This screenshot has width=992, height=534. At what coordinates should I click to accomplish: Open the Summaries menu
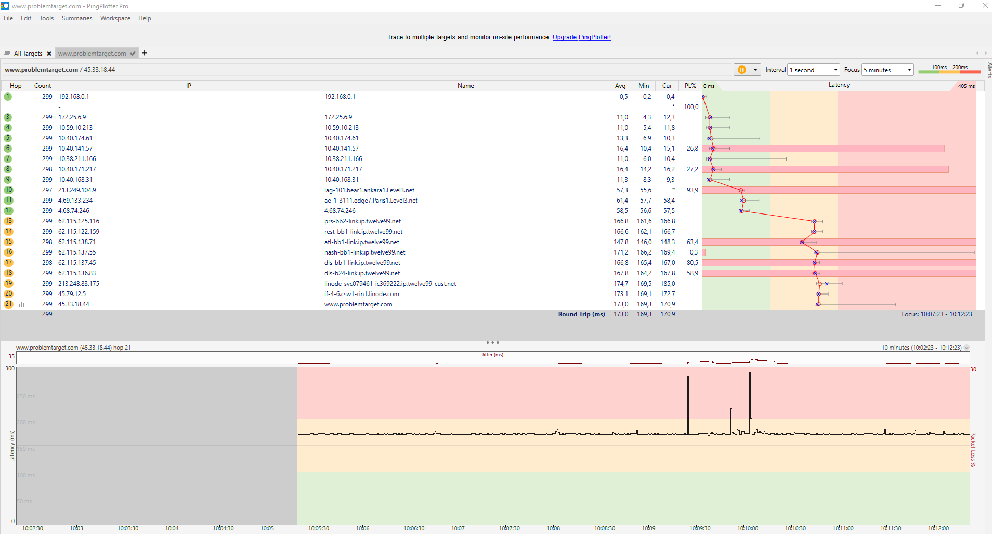tap(77, 18)
